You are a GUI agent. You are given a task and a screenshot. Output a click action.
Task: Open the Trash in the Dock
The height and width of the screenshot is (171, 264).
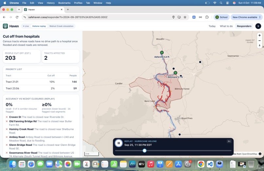point(251,164)
